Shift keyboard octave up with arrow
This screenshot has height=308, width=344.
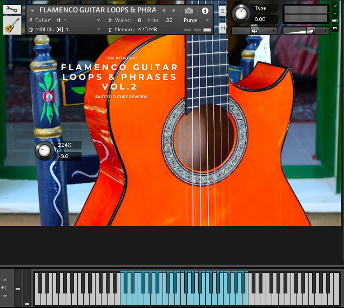[5, 280]
